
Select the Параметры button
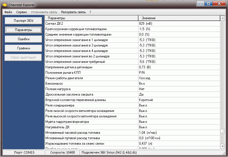coord(24,30)
